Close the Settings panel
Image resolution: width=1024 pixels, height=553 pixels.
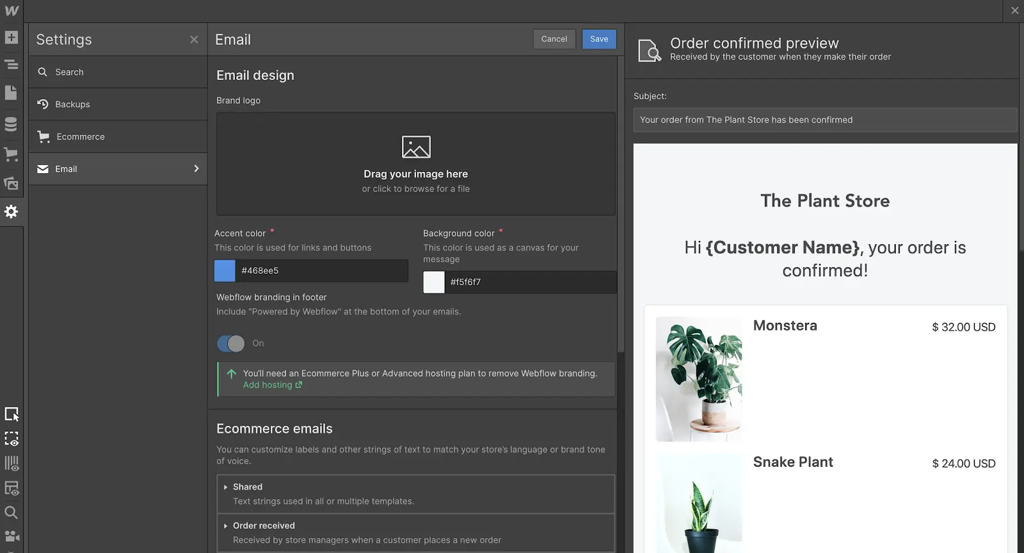(194, 40)
